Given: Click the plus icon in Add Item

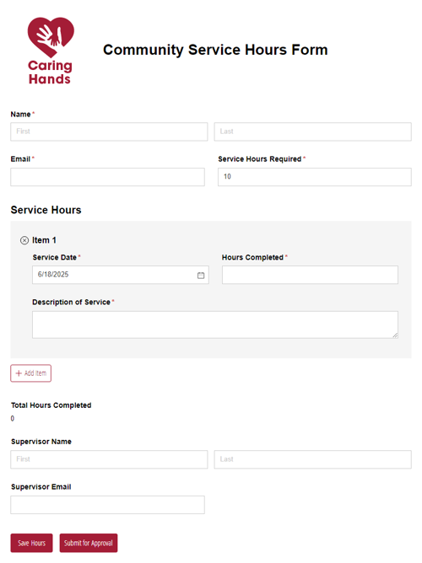Looking at the screenshot, I should (19, 373).
